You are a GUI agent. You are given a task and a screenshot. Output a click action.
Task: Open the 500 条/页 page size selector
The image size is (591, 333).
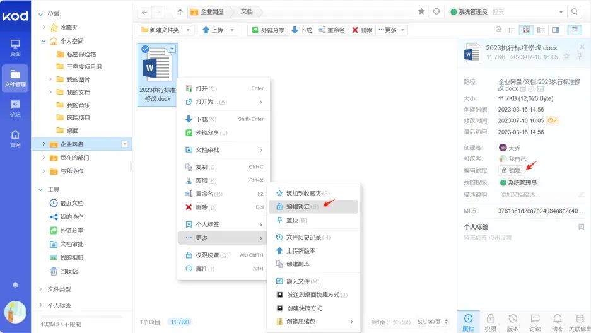point(433,322)
